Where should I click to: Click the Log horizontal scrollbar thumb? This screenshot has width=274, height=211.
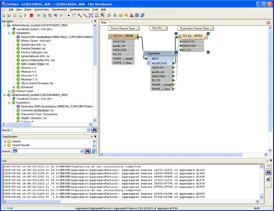34,202
